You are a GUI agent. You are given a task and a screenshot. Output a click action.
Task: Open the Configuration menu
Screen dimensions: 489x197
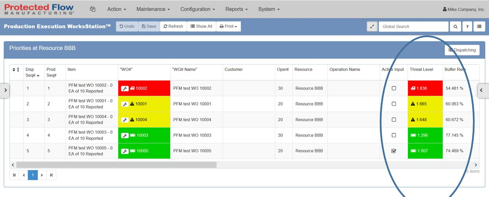pos(197,9)
